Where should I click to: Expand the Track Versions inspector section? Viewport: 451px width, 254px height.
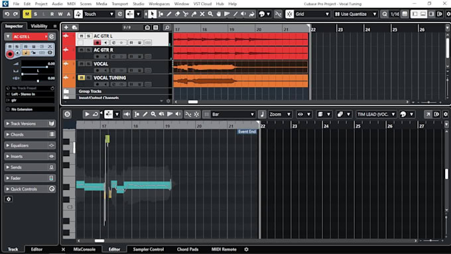[30, 124]
